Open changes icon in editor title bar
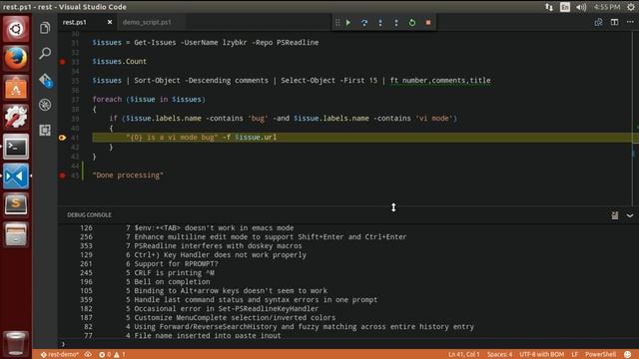Screen dimensions: 639x359 coord(598,22)
